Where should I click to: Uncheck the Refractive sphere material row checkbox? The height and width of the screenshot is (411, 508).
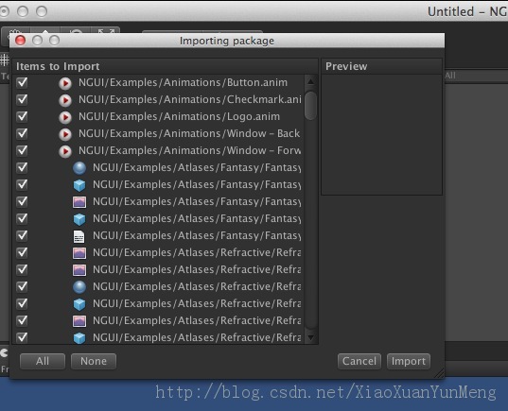coord(22,286)
